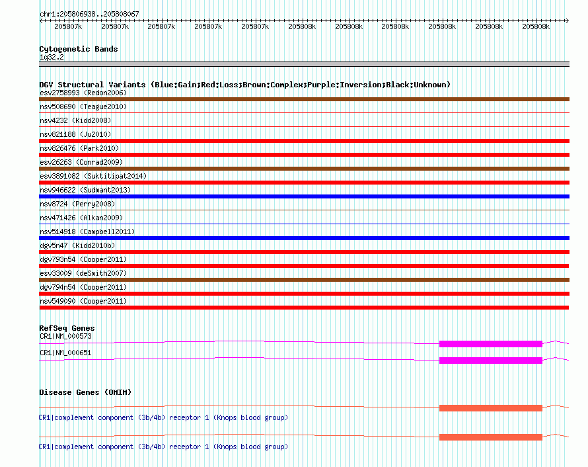Screen dimensions: 588x467
Task: Click the Cytogenetic Bands track title
Action: [x=79, y=49]
